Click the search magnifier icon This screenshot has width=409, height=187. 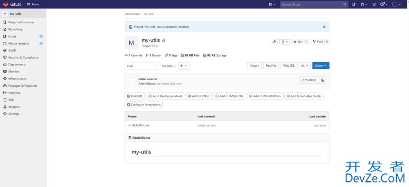pyautogui.click(x=345, y=5)
